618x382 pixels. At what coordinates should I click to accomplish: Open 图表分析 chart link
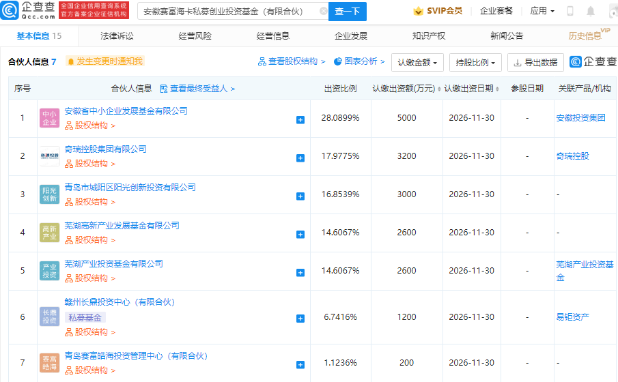359,61
